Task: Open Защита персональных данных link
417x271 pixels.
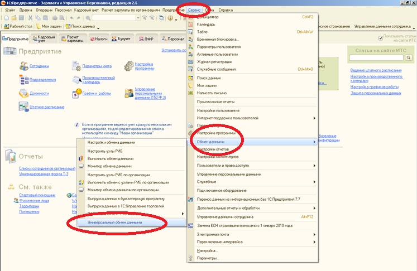Action: (x=376, y=93)
